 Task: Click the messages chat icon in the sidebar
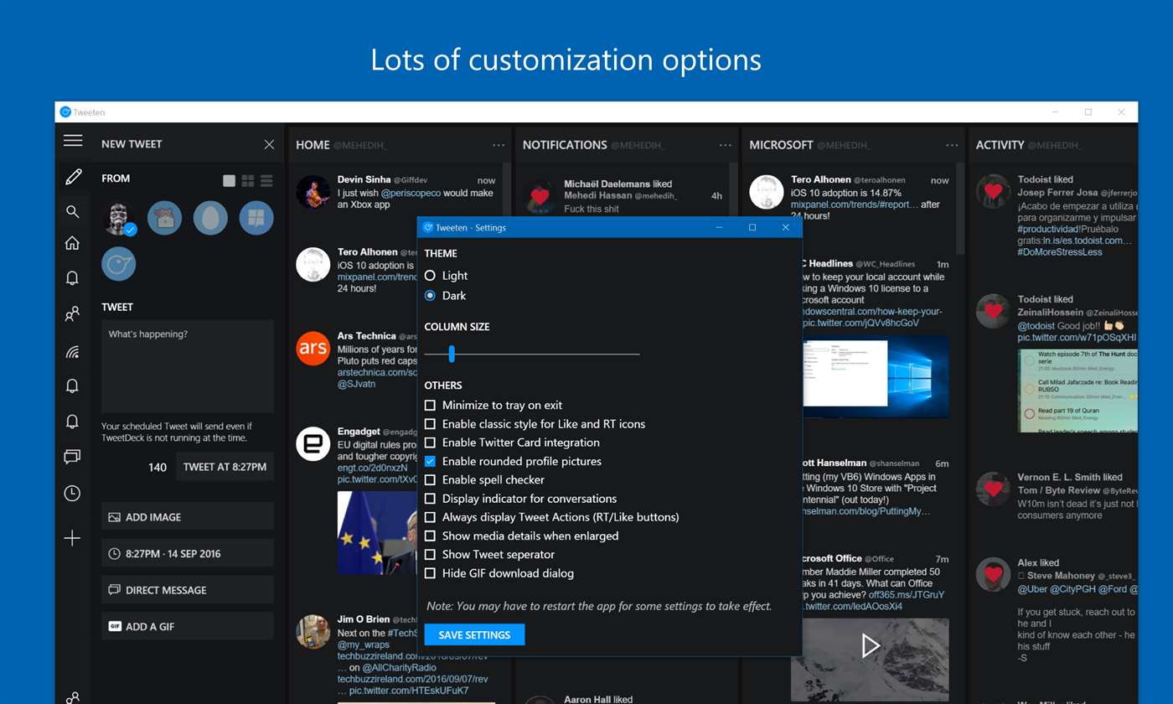point(73,457)
